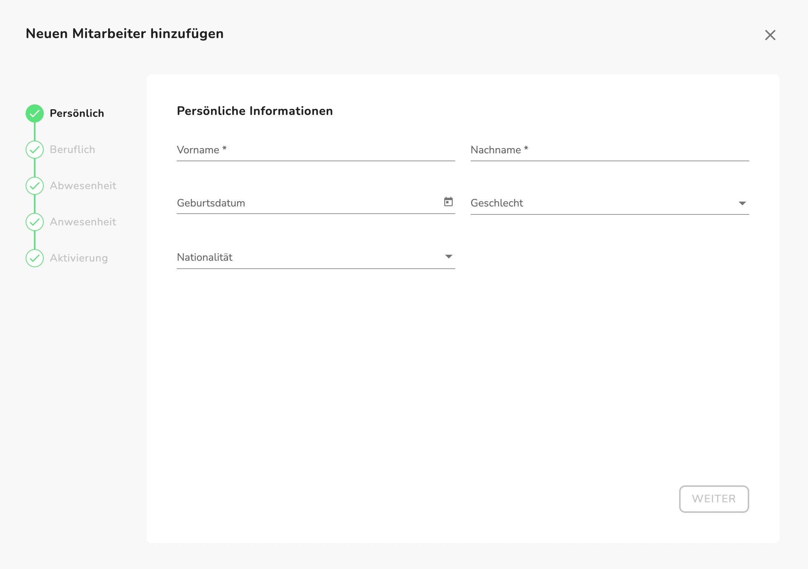
Task: Jump to the Aktivierung step label
Action: click(79, 258)
